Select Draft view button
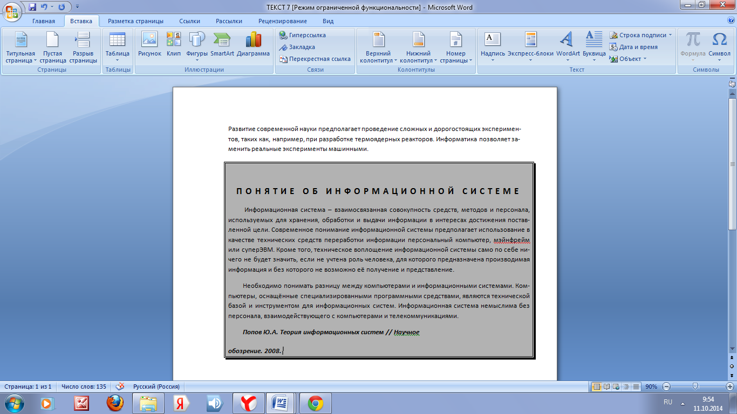 click(636, 387)
